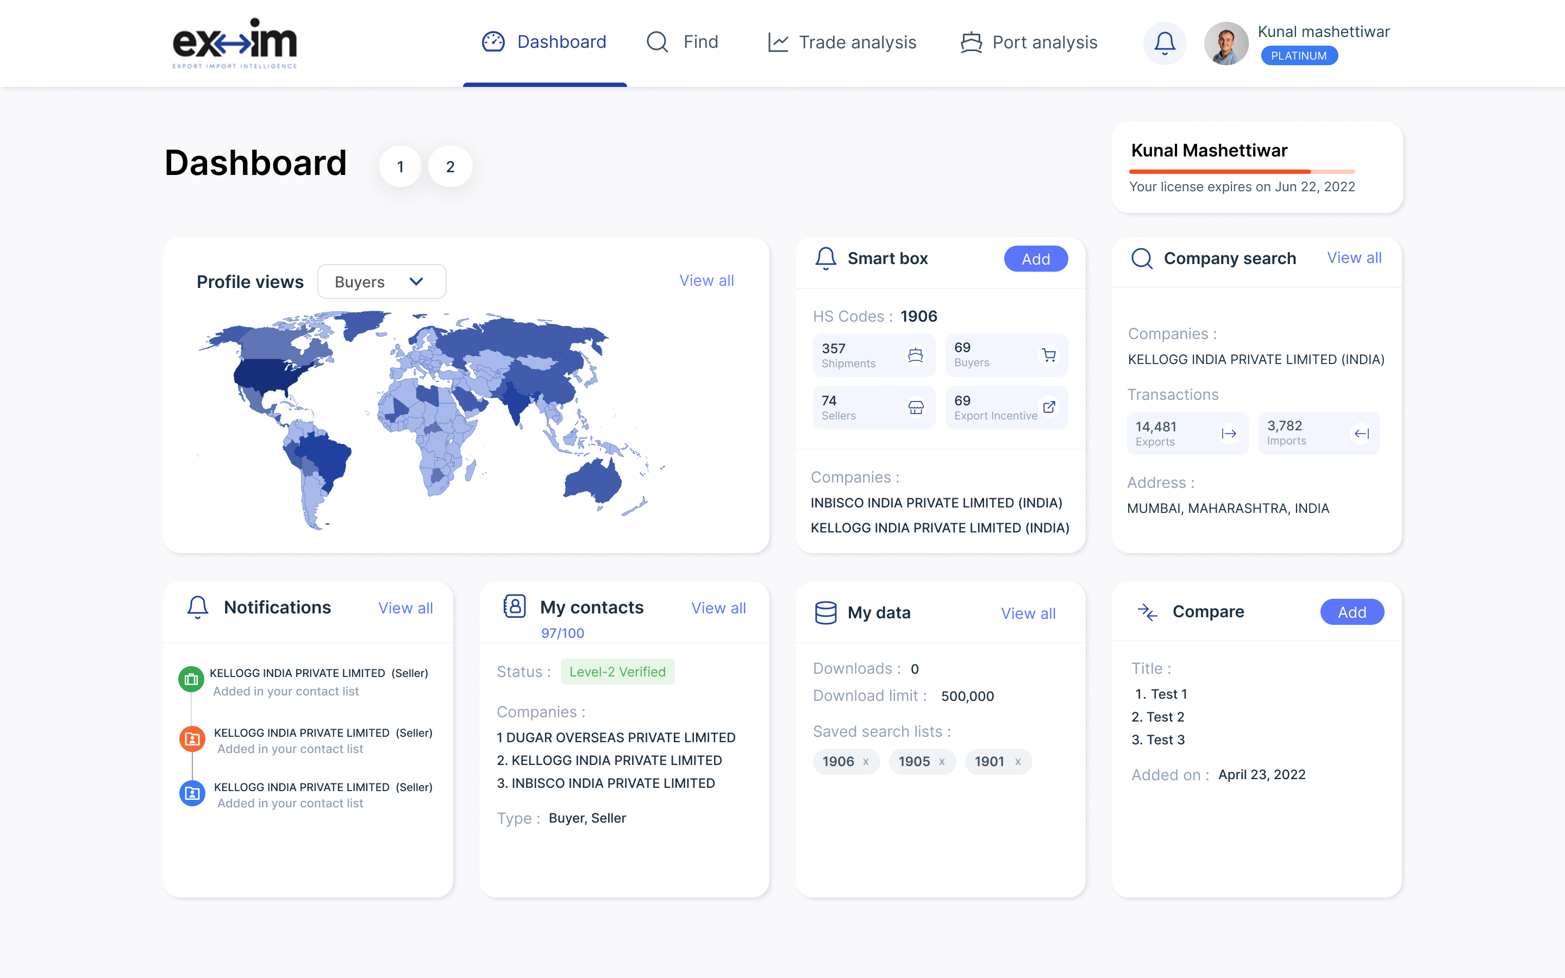1565x978 pixels.
Task: Click the Trade analysis chart icon
Action: [778, 43]
